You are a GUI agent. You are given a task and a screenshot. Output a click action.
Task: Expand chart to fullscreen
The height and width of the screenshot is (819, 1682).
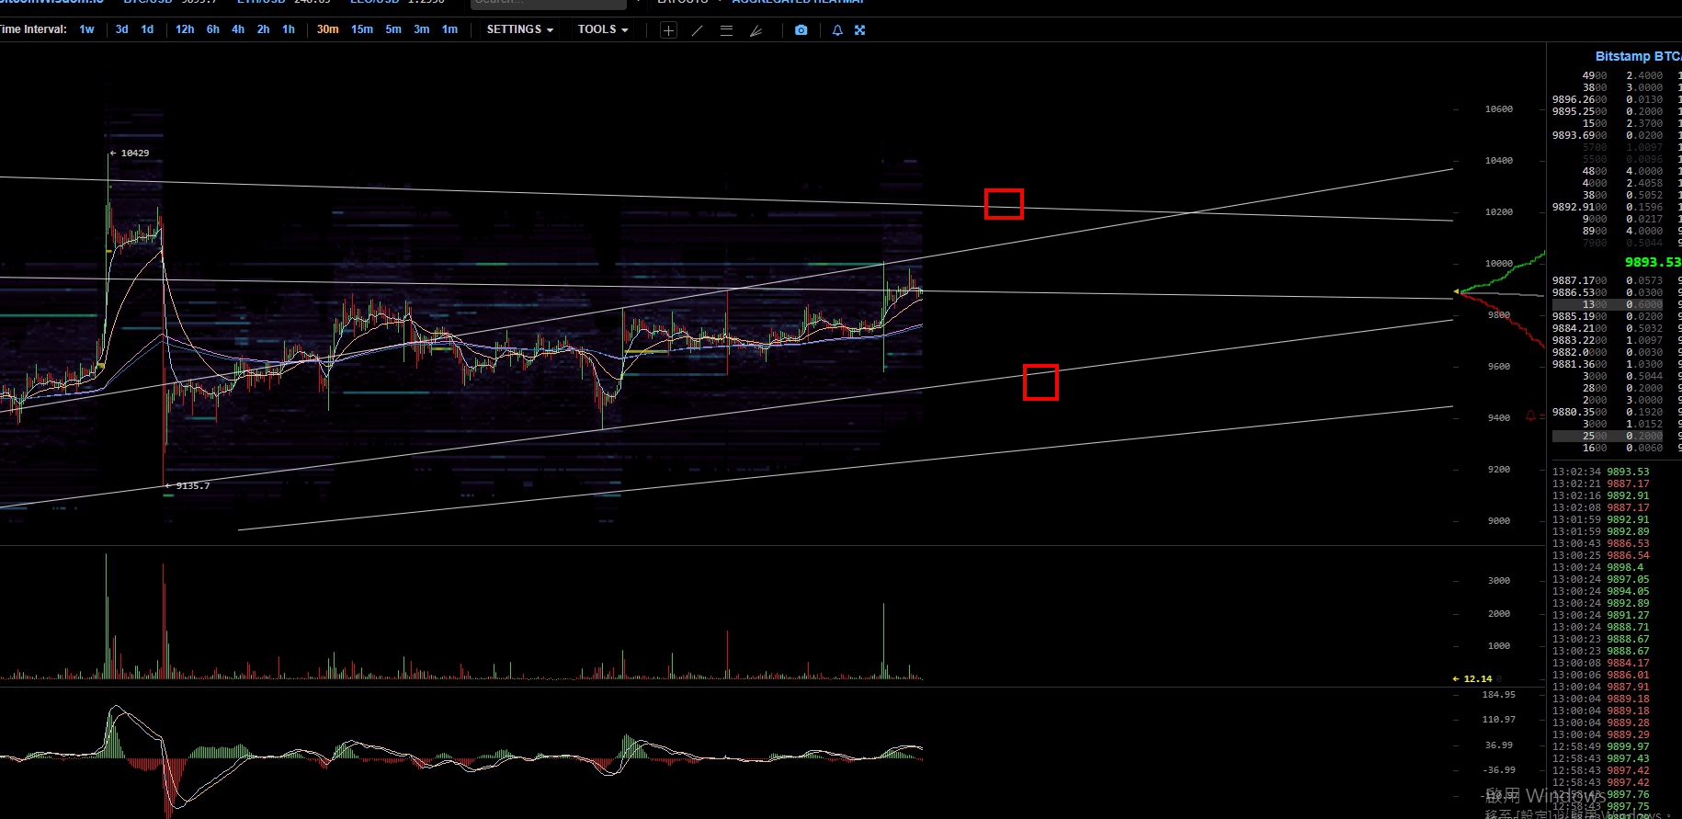click(860, 30)
